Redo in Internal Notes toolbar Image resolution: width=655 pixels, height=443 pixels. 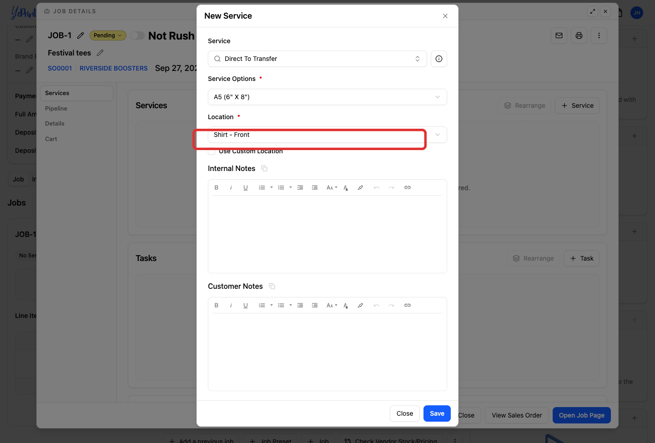[391, 187]
